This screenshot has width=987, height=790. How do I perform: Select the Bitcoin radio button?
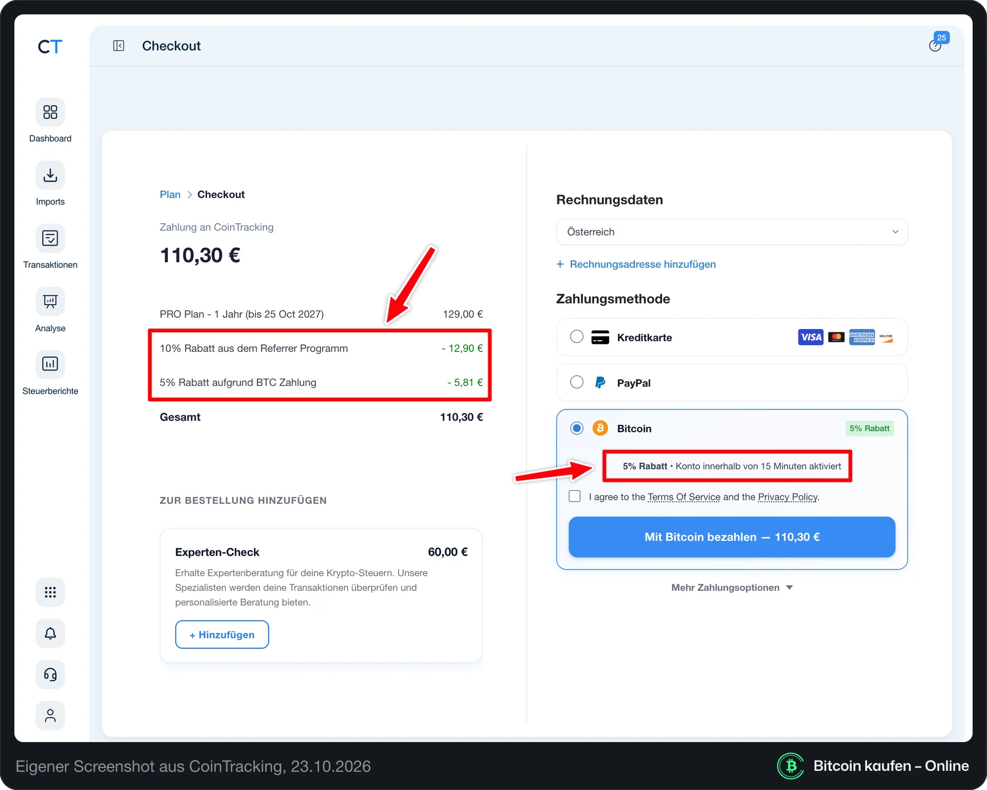pyautogui.click(x=577, y=428)
